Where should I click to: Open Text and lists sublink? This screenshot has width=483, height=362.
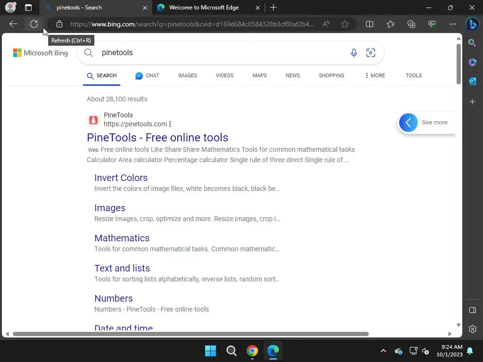122,268
